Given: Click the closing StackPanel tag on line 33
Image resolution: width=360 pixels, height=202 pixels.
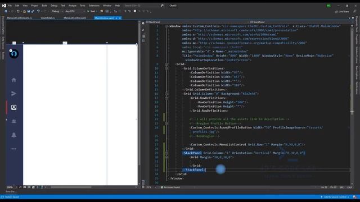Looking at the screenshot, I should point(194,170).
